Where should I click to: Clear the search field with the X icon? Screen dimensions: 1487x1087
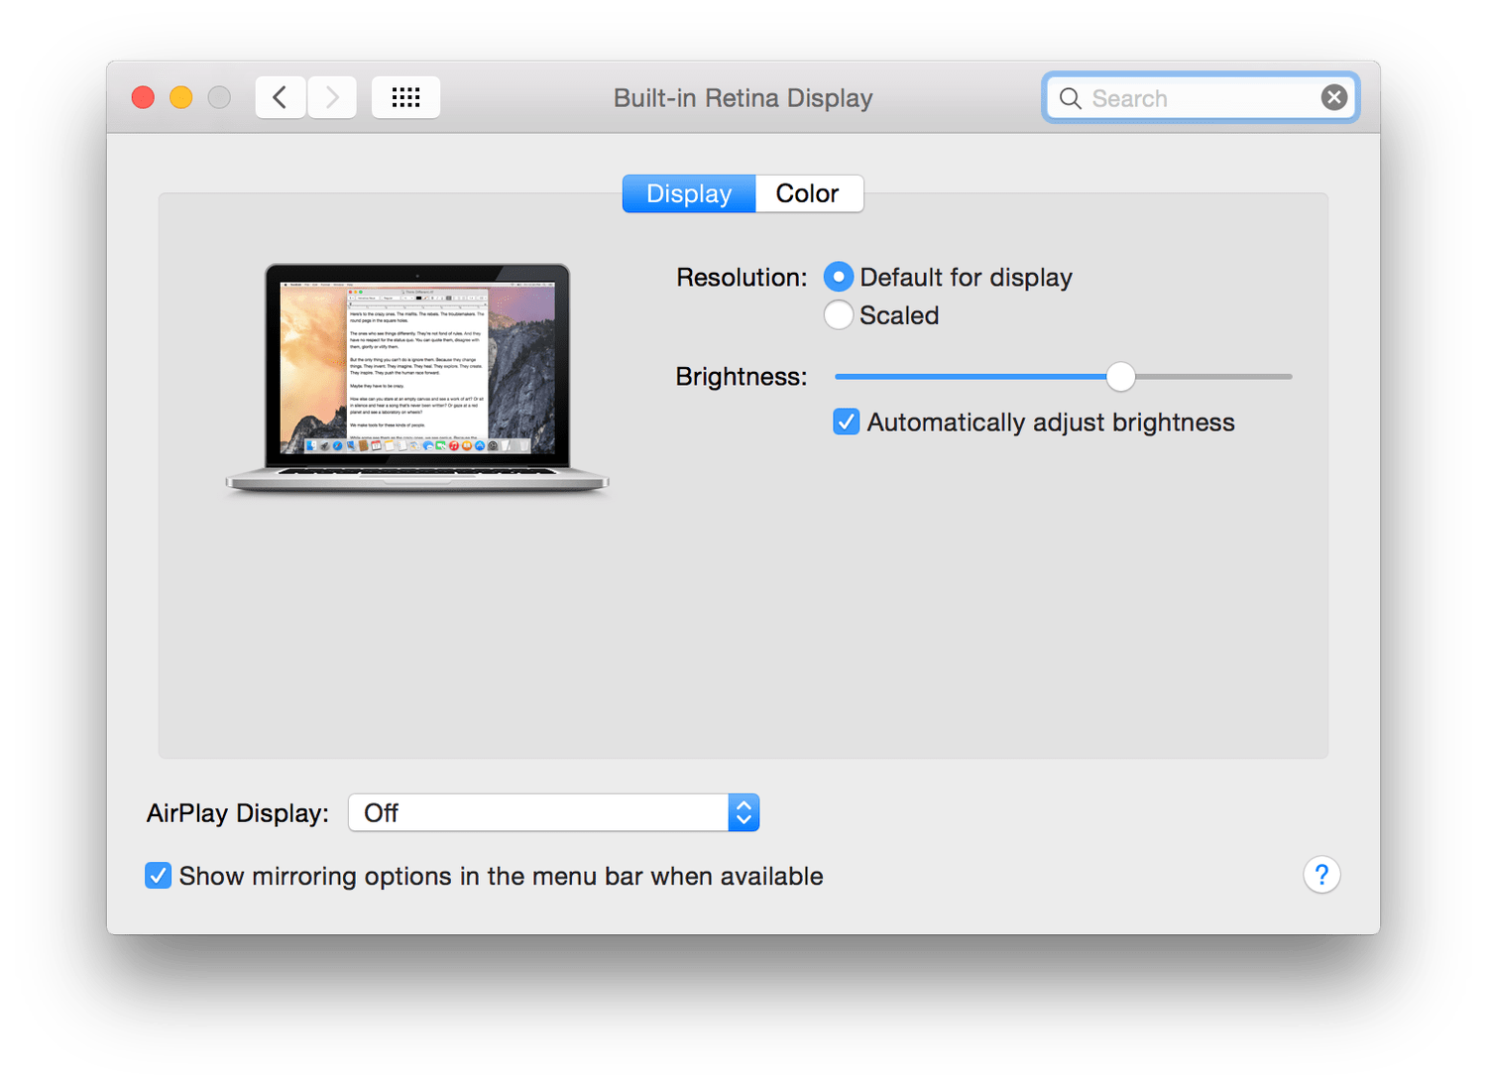pos(1333,97)
